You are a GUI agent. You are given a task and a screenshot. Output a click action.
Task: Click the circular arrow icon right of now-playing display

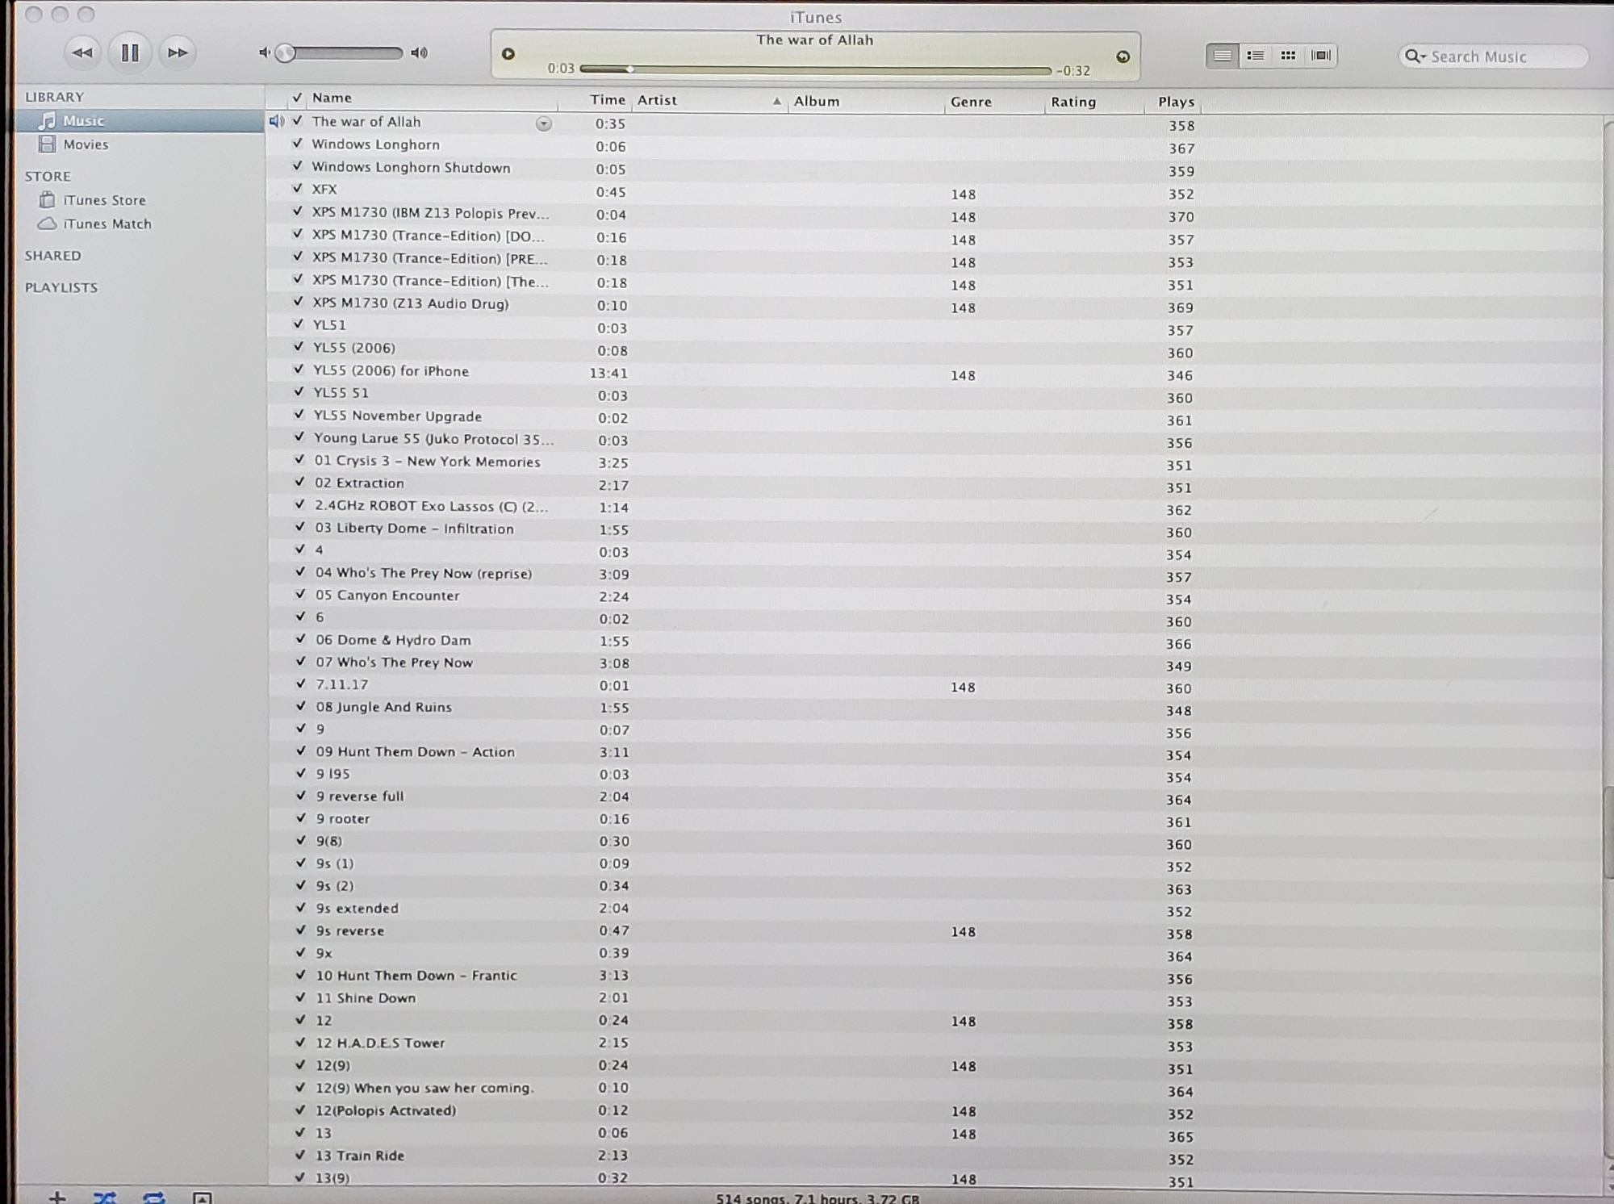click(1123, 56)
